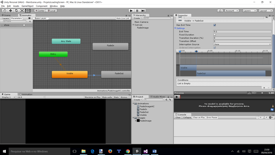This screenshot has width=275, height=155.
Task: Open the Component menu
Action: tap(42, 6)
